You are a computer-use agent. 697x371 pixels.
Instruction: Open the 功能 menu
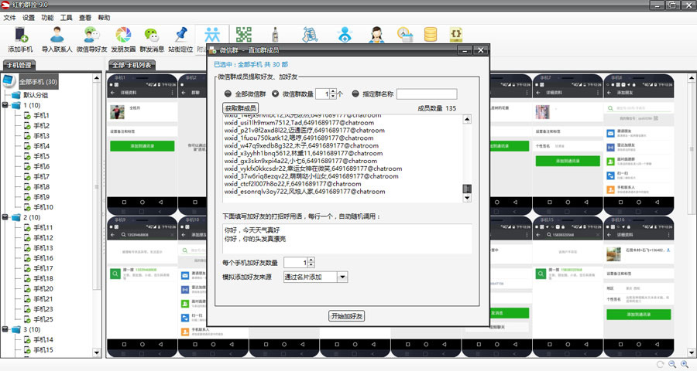pos(47,18)
